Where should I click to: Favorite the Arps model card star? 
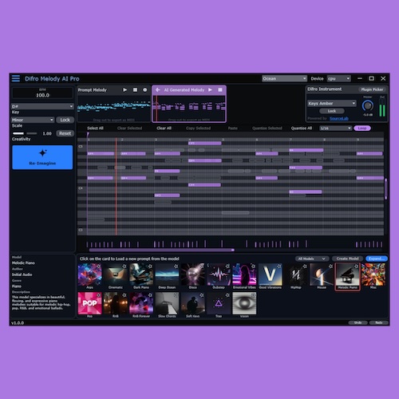pos(99,266)
